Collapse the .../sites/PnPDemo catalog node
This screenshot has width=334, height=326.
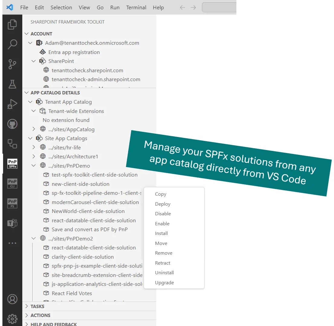34,165
